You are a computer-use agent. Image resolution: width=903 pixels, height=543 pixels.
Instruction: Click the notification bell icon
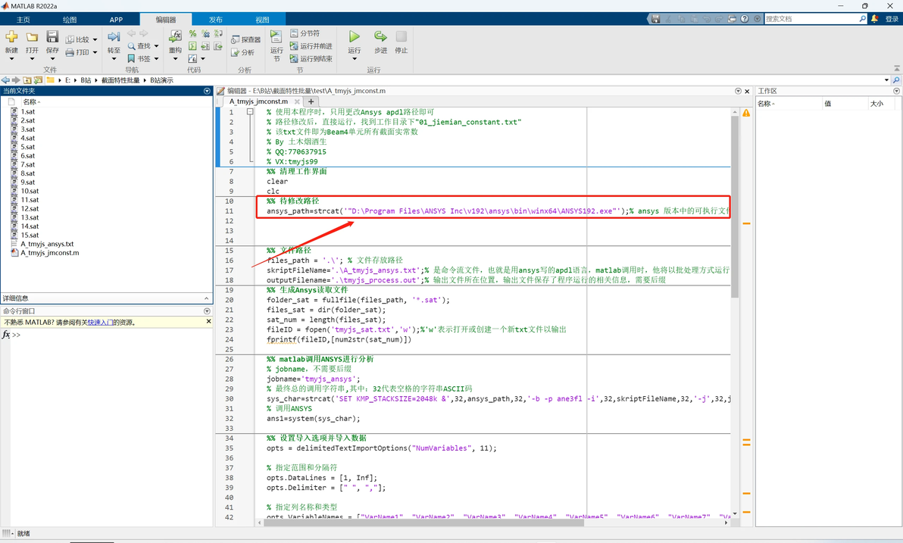(875, 19)
